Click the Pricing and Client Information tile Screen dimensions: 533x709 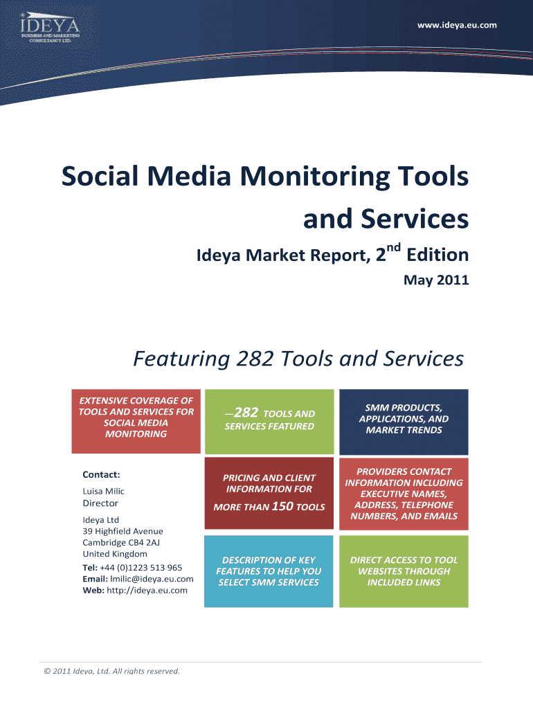coord(269,492)
